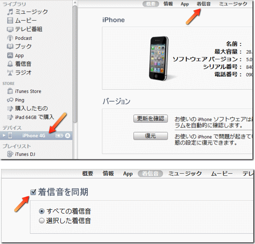Open the ミュージック tab in the bottom panel
This screenshot has height=244, width=255.
[185, 174]
